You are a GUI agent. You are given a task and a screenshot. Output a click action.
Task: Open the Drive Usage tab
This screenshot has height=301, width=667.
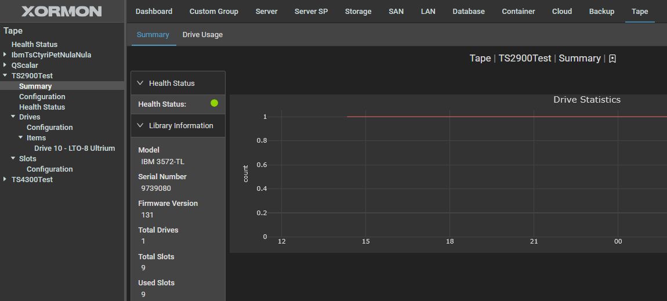pyautogui.click(x=202, y=35)
